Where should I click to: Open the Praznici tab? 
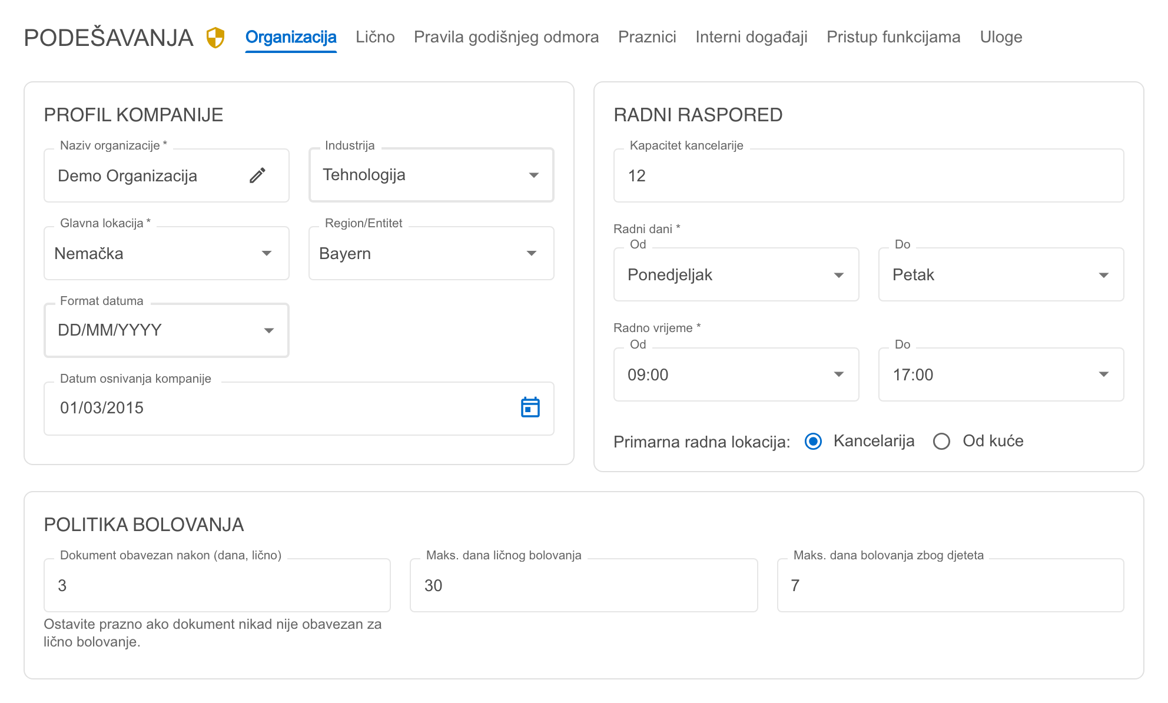647,37
